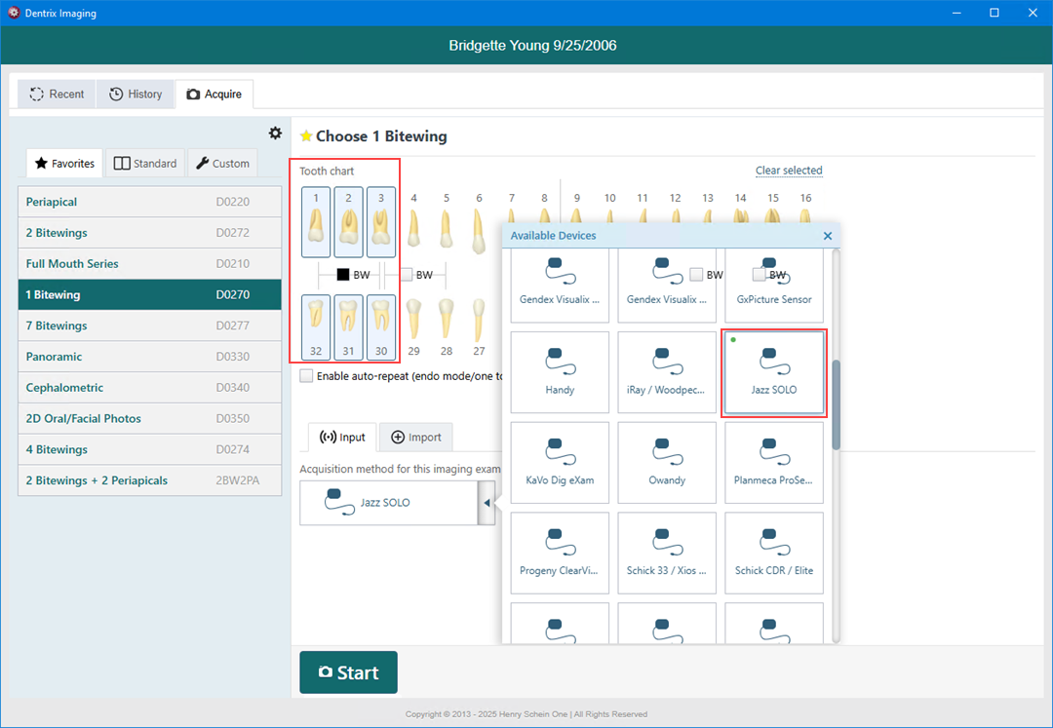Collapse the device list arrow next to Jazz SOLO

coord(486,503)
